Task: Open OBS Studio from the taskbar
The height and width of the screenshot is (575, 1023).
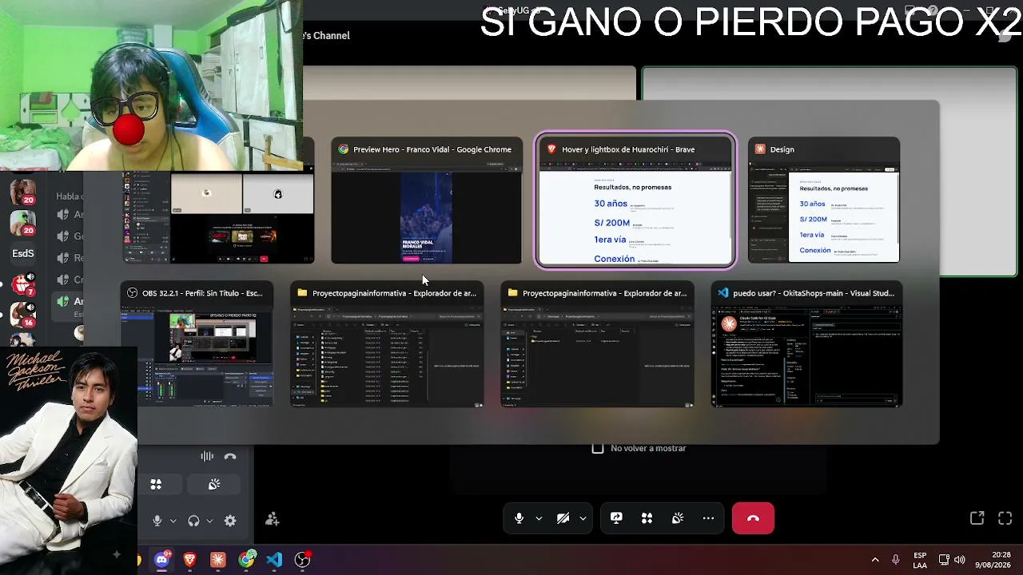Action: tap(303, 560)
